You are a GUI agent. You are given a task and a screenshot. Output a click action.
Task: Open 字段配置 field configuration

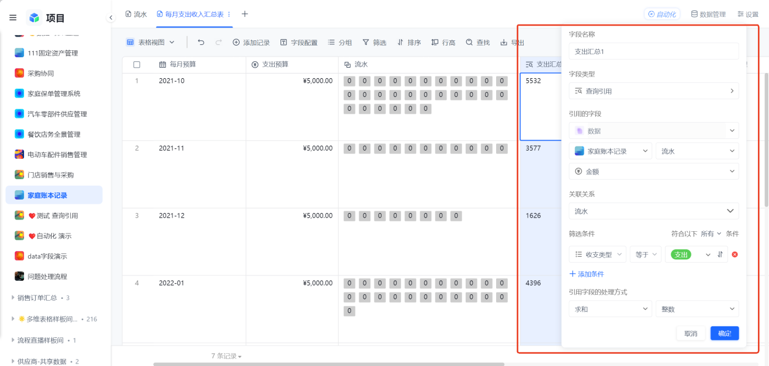(x=299, y=43)
